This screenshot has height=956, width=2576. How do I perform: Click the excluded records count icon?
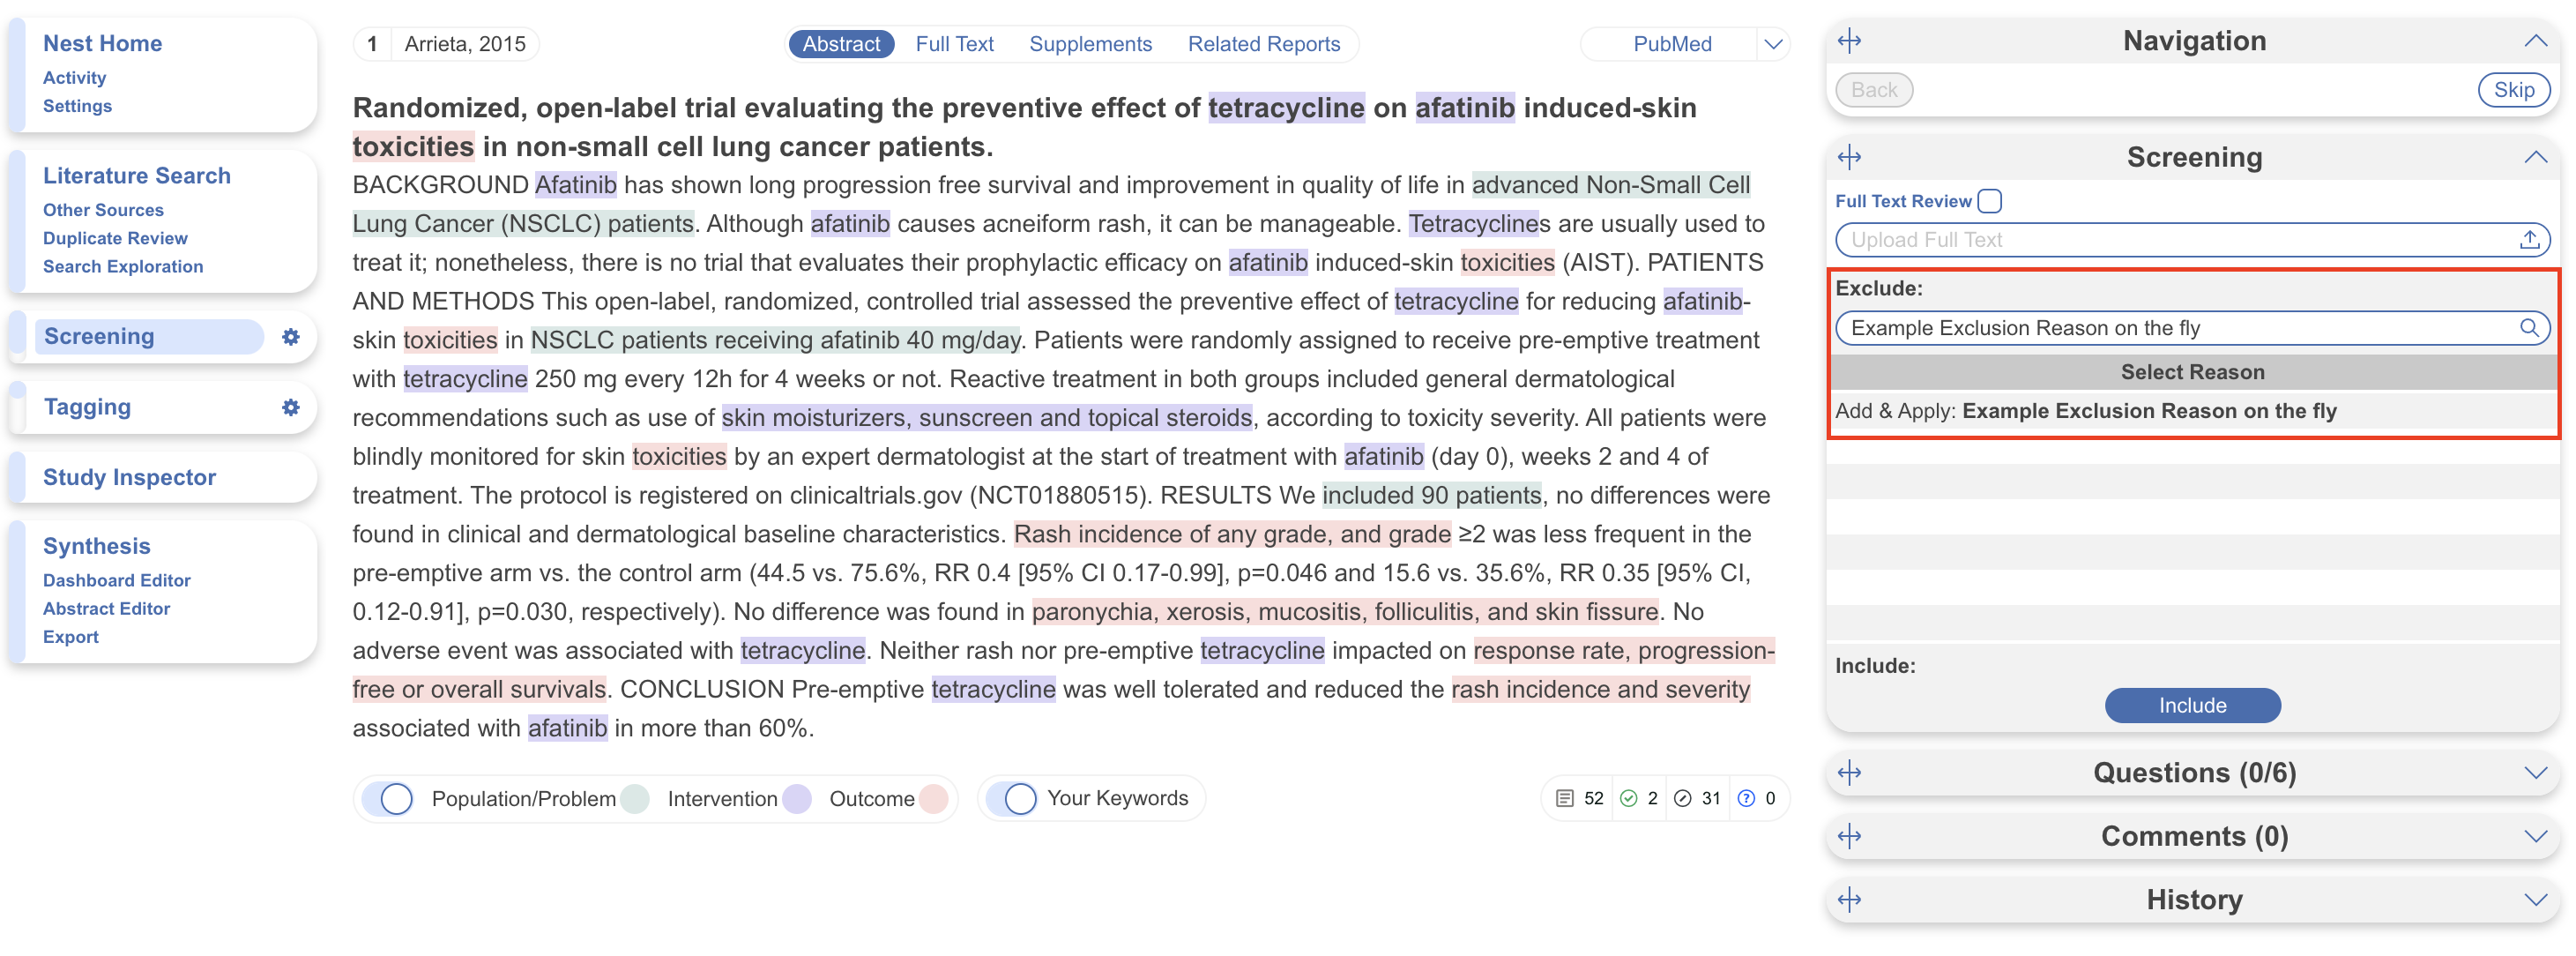(x=1683, y=798)
